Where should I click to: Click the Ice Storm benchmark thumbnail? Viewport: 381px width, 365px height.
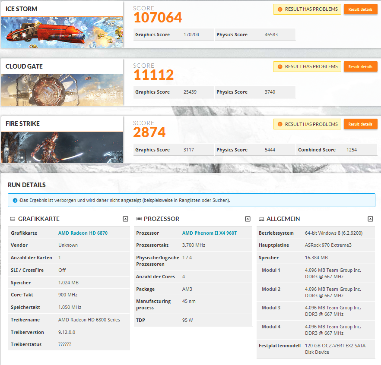click(x=62, y=32)
